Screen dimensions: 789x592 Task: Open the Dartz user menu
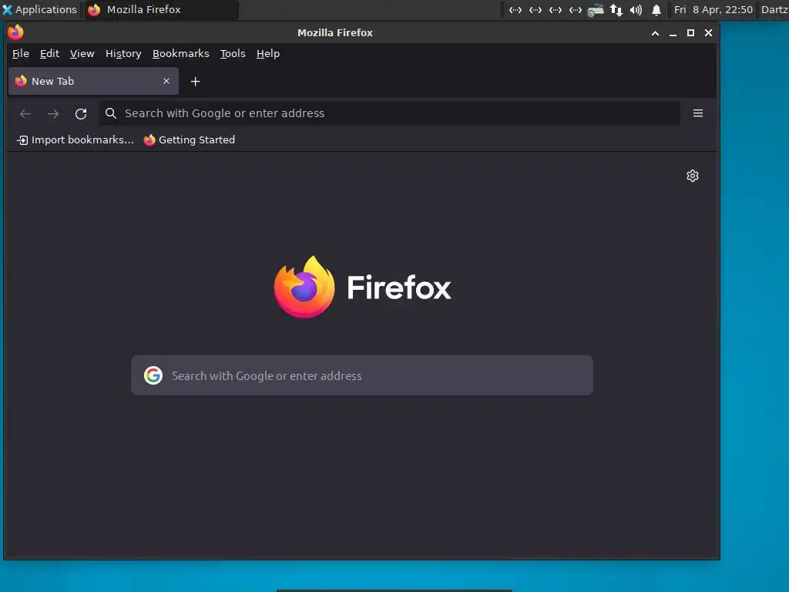(774, 9)
